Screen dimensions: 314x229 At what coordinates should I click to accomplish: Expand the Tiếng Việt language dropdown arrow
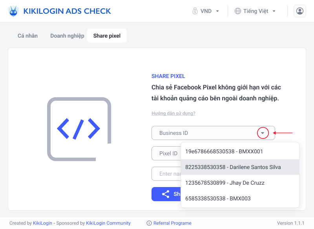point(274,11)
